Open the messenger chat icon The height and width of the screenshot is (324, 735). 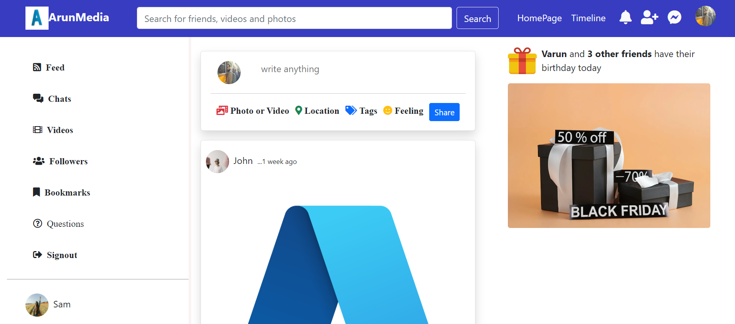click(x=674, y=17)
